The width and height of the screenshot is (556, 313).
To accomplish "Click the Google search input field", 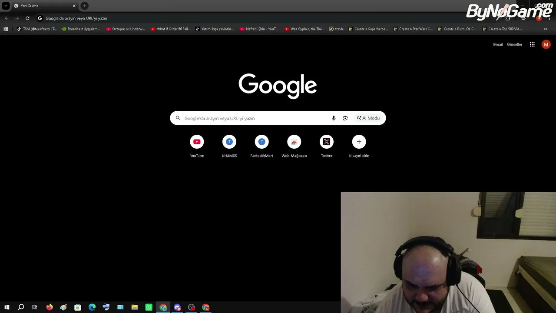I will (x=255, y=118).
